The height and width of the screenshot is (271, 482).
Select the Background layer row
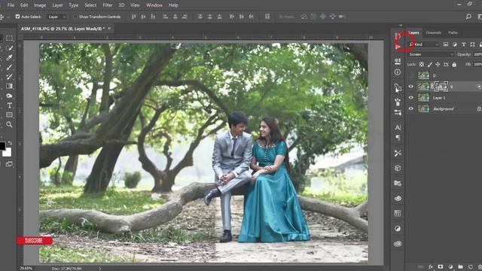coord(444,108)
